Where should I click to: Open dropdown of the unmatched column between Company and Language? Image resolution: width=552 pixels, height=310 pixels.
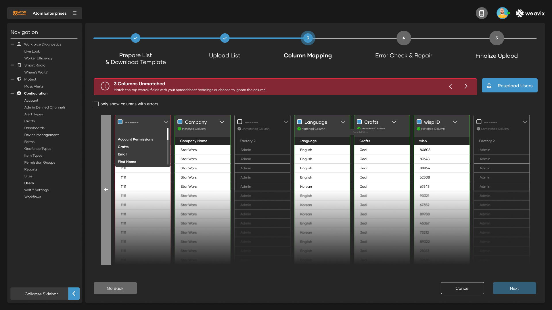[x=286, y=122]
